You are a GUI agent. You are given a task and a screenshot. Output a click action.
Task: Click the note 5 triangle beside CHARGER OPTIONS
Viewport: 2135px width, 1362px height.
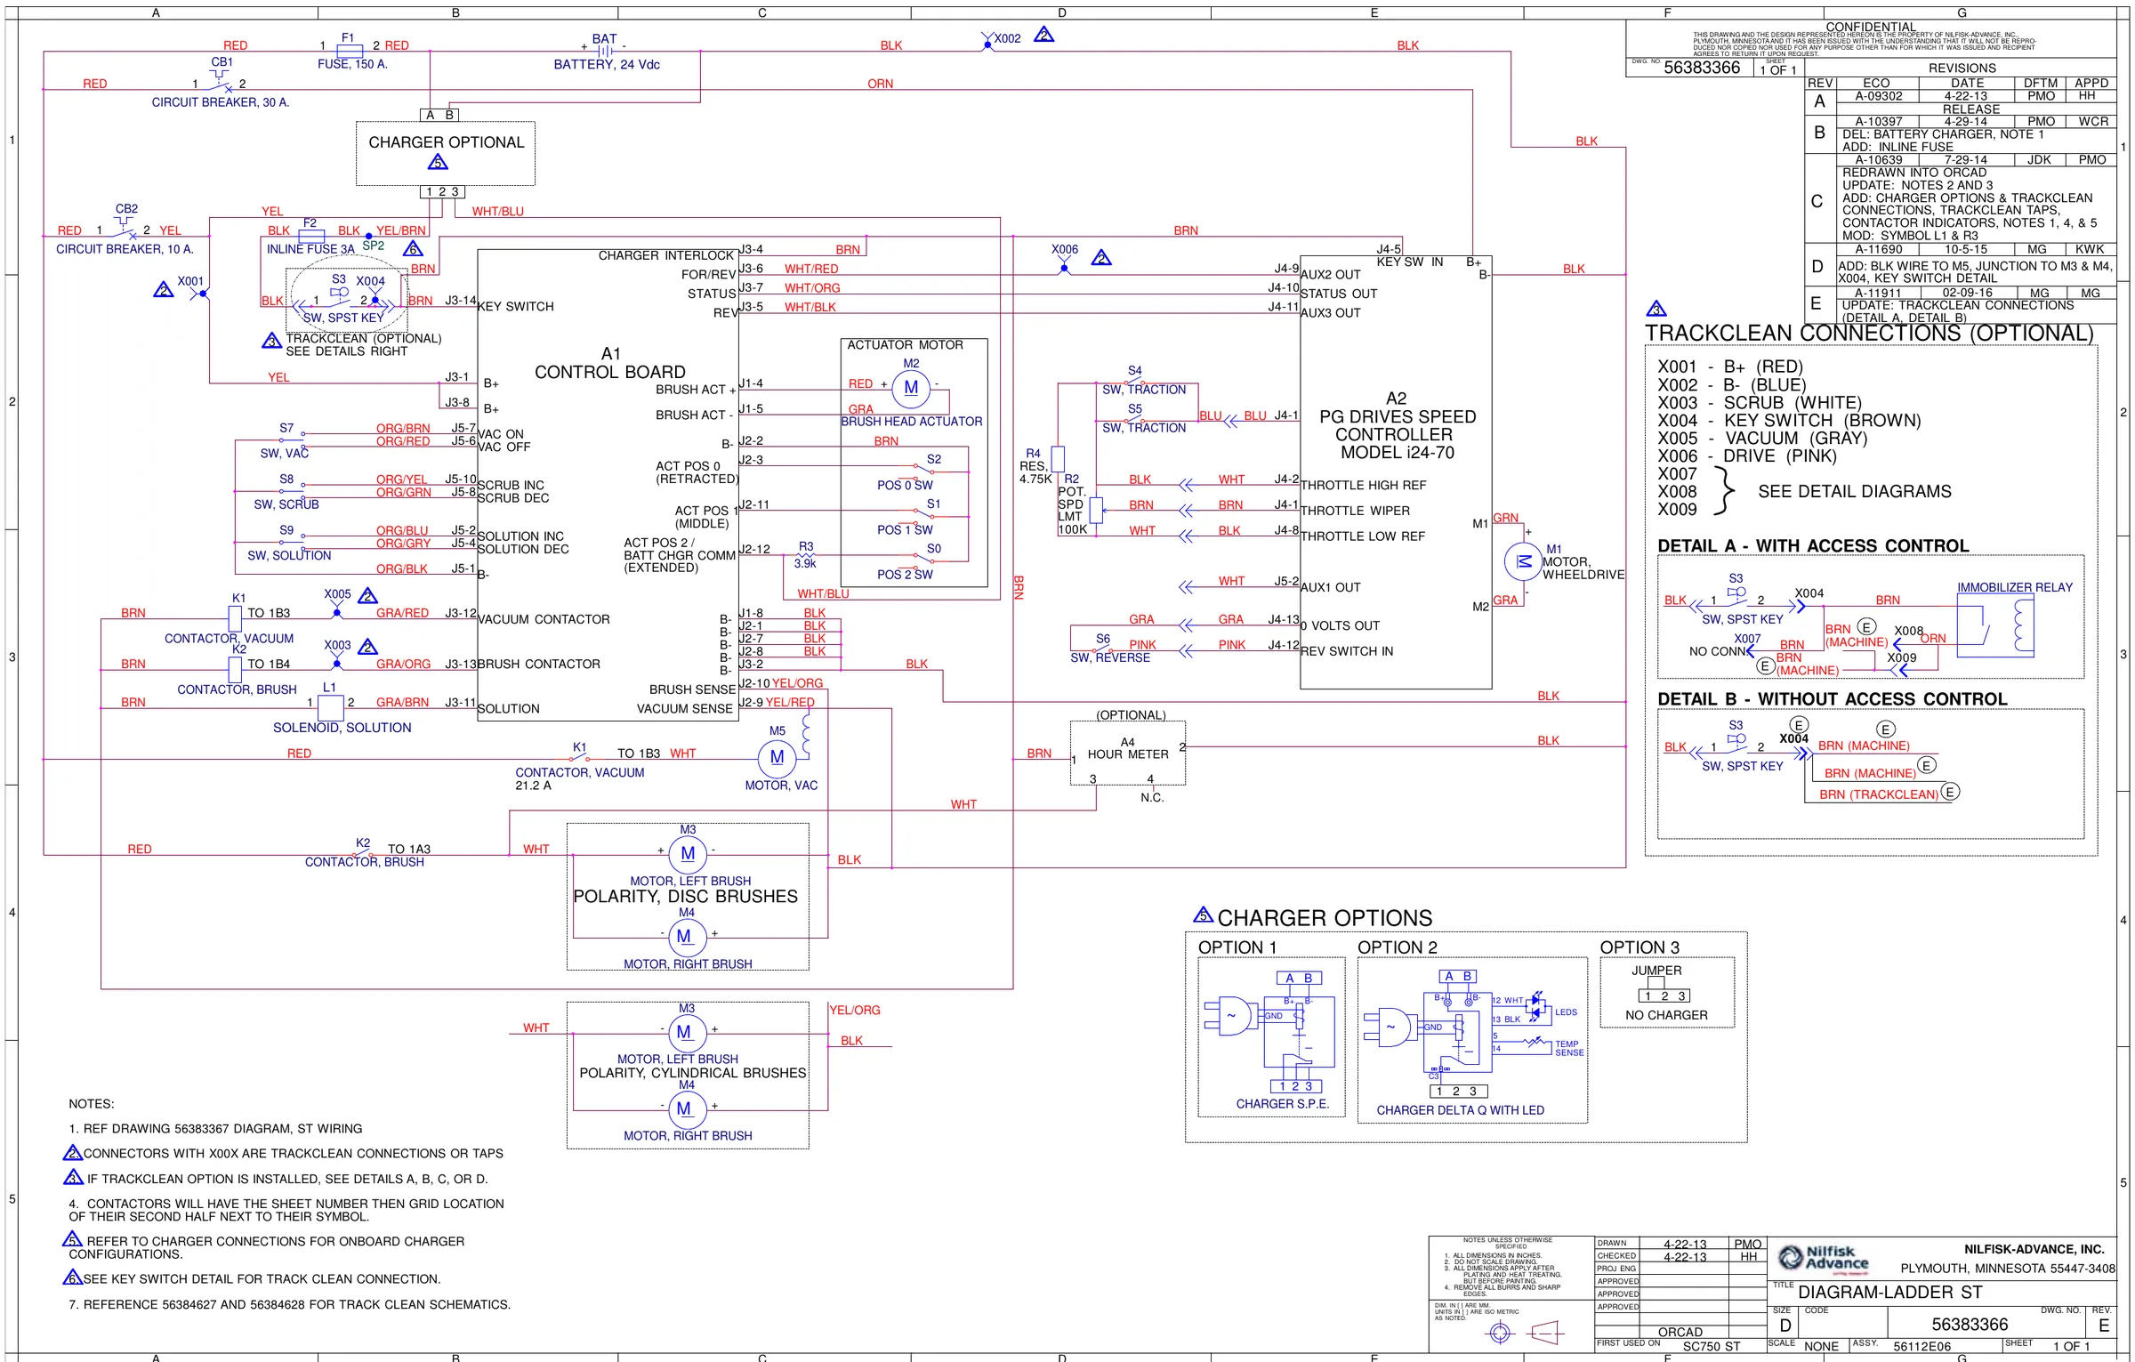[1204, 915]
